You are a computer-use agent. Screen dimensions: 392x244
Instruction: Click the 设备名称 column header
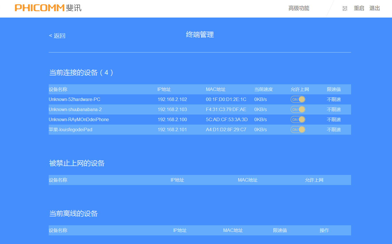58,89
